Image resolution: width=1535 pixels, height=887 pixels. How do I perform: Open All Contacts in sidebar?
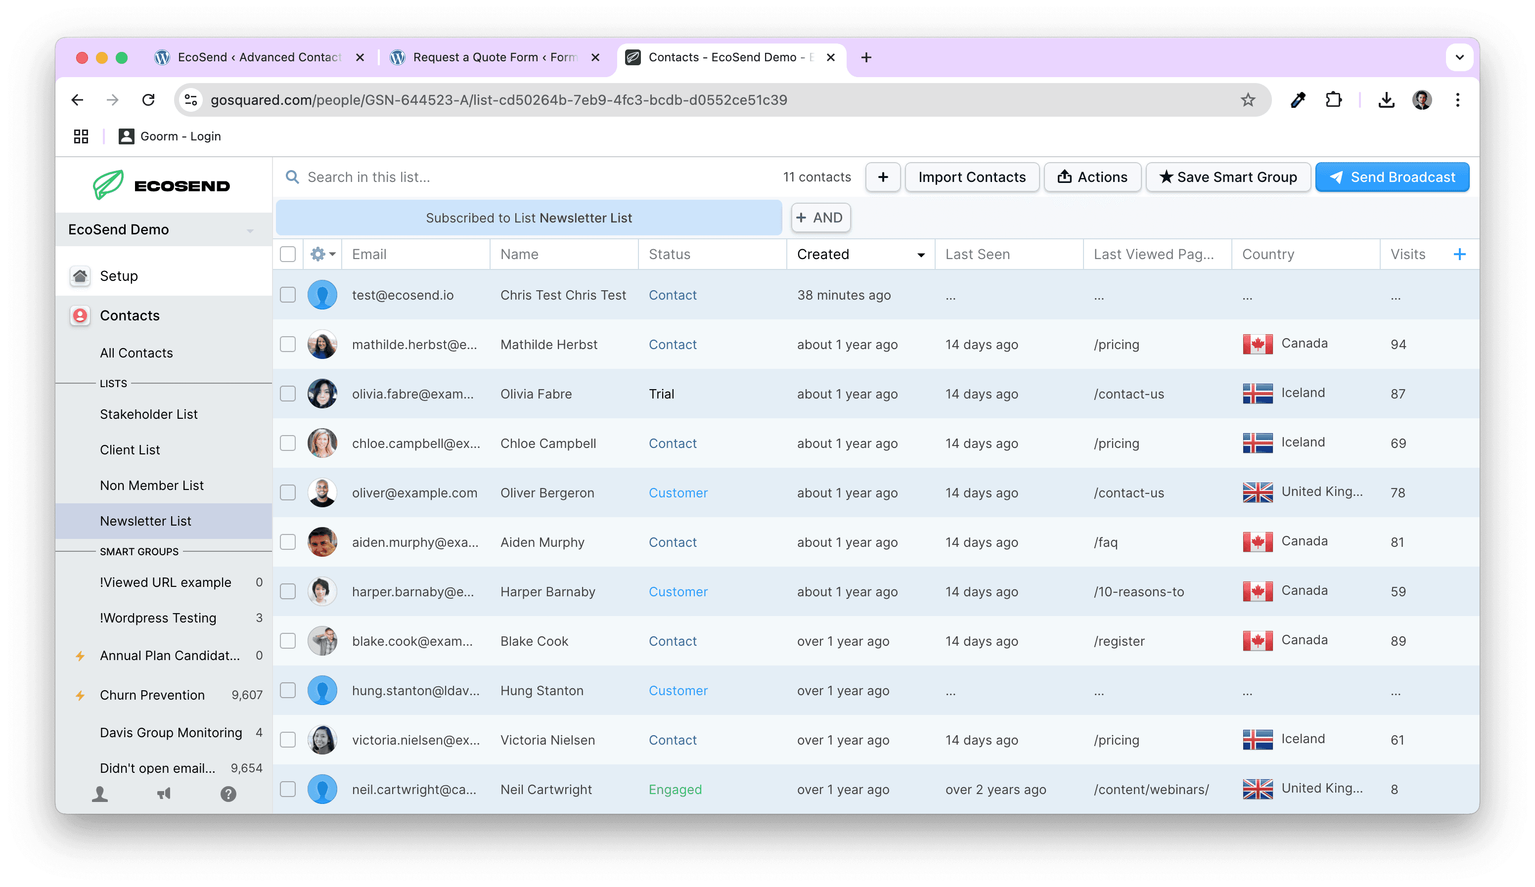[x=136, y=353]
